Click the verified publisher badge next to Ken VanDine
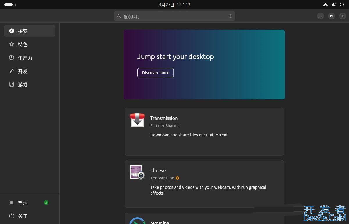Viewport: 349px width, 224px height. (x=178, y=178)
